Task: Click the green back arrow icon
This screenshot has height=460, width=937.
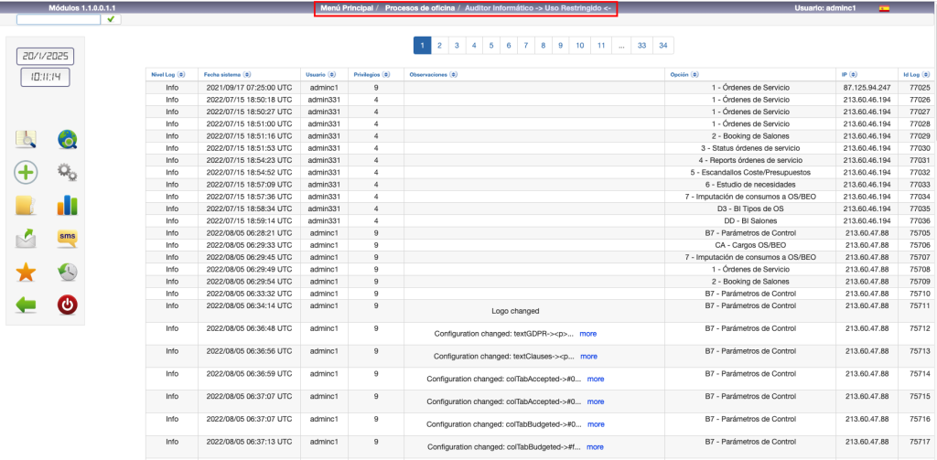Action: [x=26, y=305]
